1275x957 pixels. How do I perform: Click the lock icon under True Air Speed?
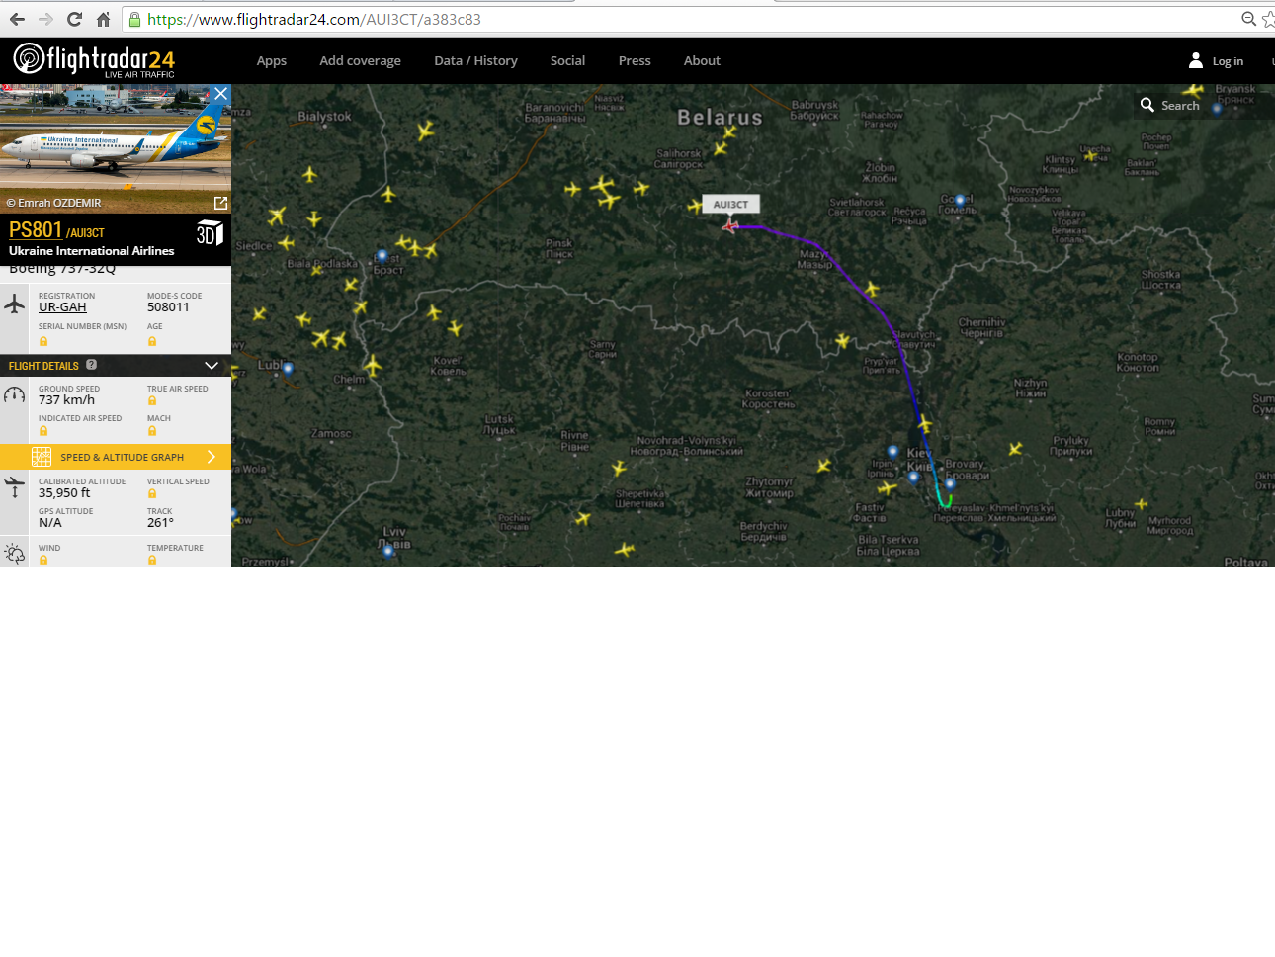(152, 401)
